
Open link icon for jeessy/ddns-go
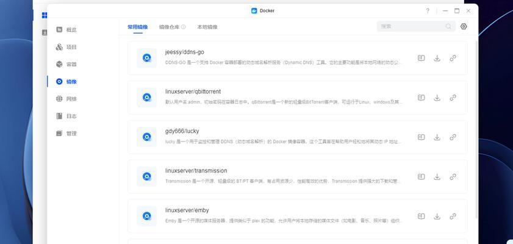pyautogui.click(x=453, y=58)
